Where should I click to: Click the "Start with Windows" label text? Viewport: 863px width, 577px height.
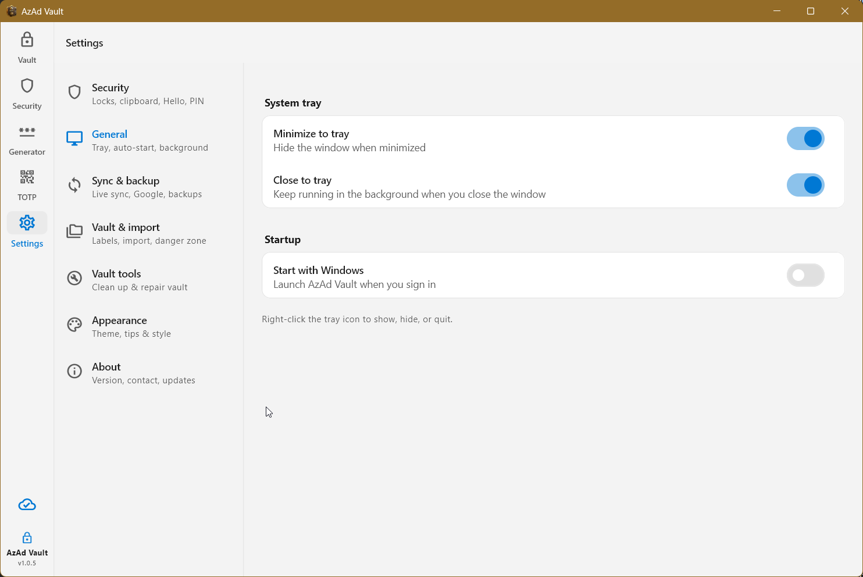tap(319, 270)
